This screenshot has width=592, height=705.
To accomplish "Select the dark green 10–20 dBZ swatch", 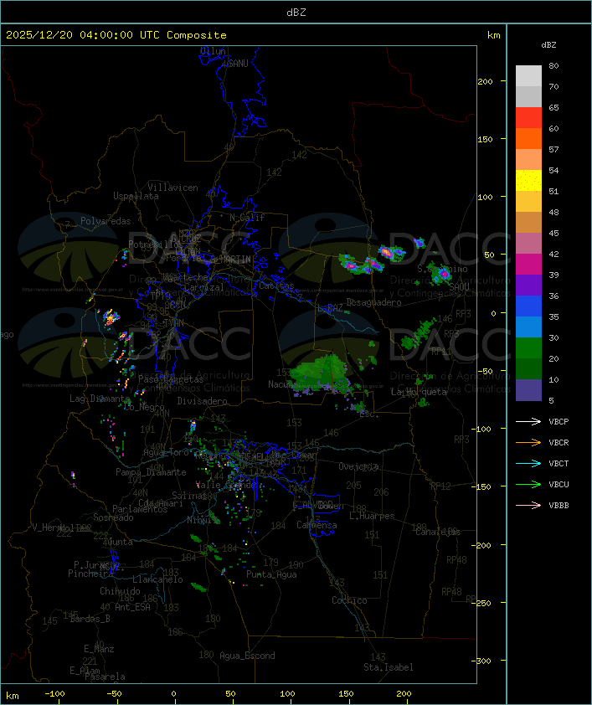I will coord(528,369).
